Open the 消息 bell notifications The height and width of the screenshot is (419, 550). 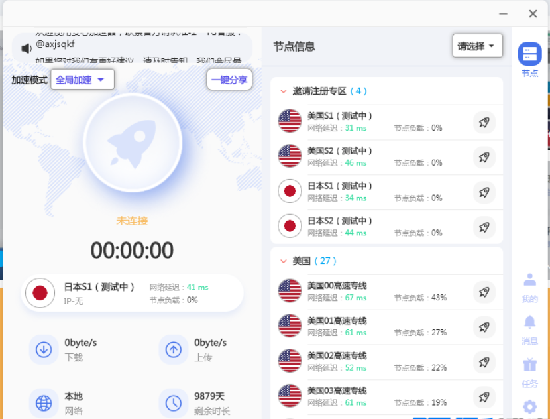click(x=529, y=329)
